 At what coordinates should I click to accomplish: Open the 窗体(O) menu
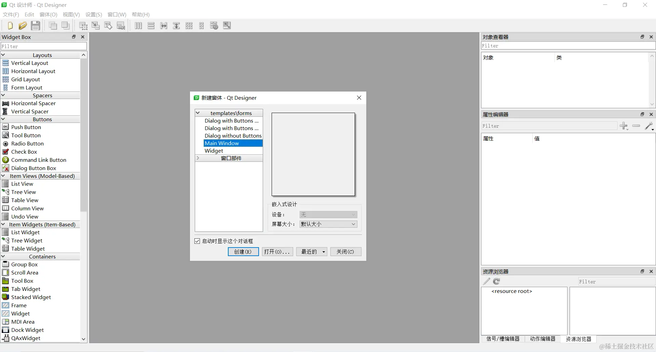coord(49,14)
